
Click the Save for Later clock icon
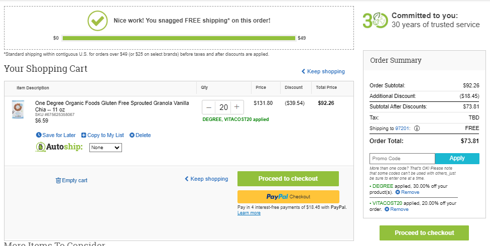coord(39,135)
